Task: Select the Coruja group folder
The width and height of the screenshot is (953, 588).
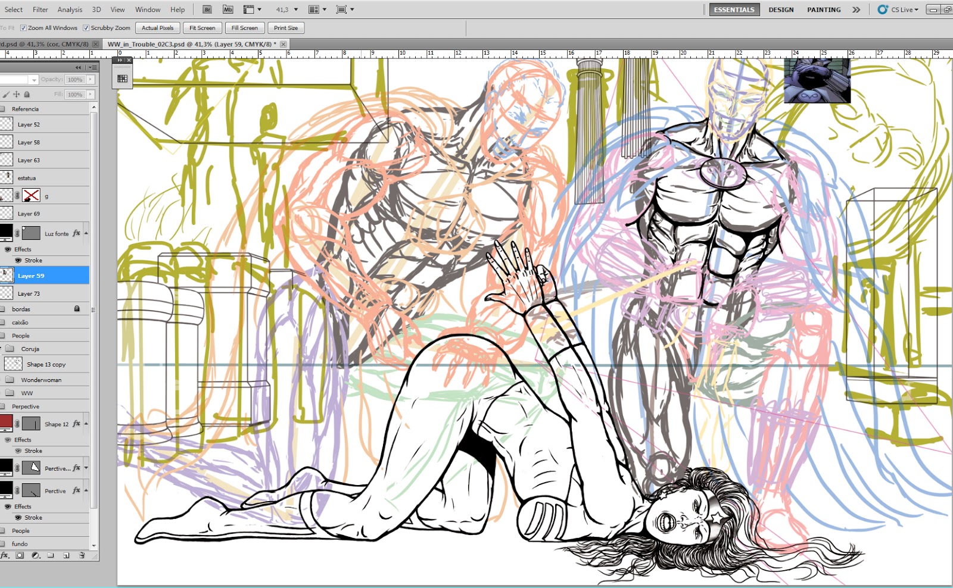Action: pos(45,349)
